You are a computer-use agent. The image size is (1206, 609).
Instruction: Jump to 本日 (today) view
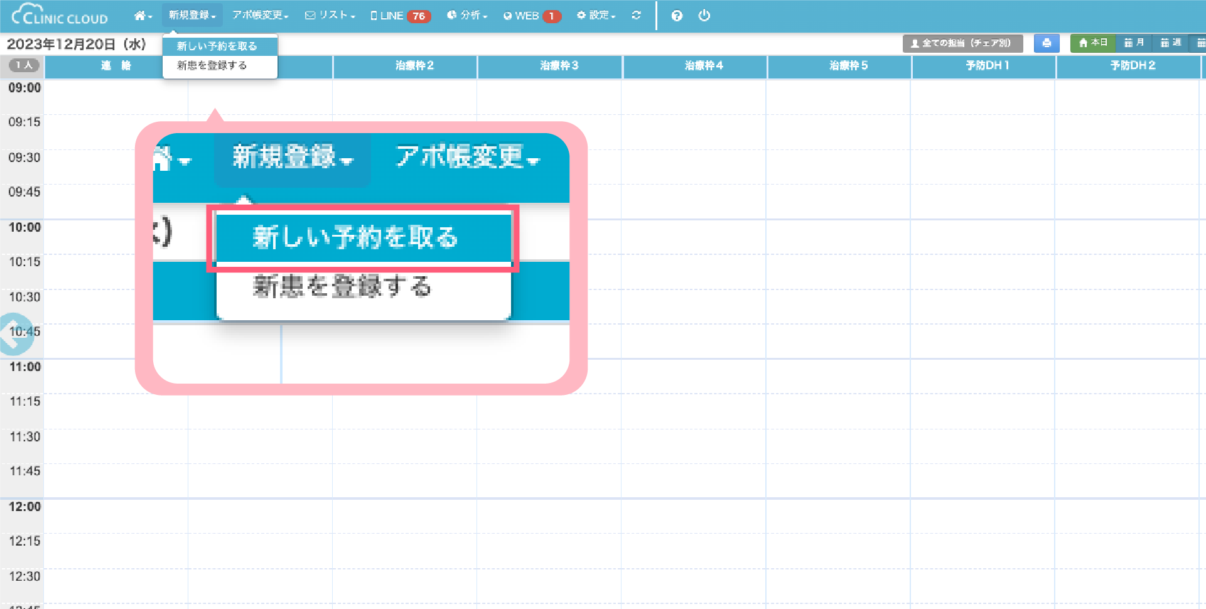coord(1092,43)
